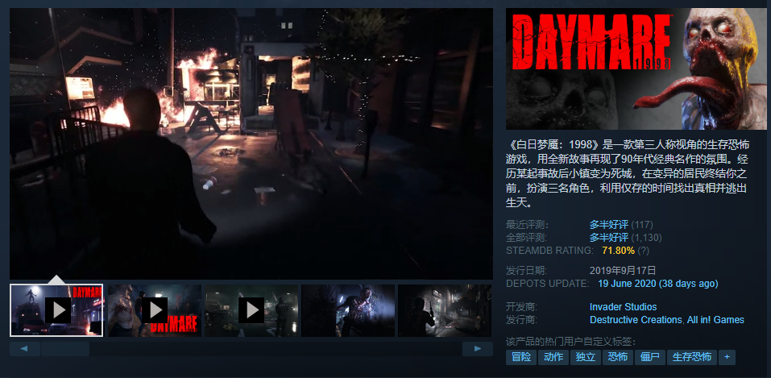The width and height of the screenshot is (771, 378).
Task: Select the 独立 tag
Action: coord(585,357)
